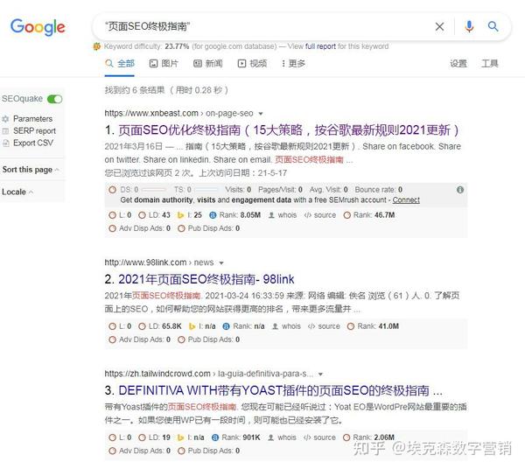Viewport: 525px width, 469px height.
Task: Switch to the 视频 tab
Action: pos(252,63)
